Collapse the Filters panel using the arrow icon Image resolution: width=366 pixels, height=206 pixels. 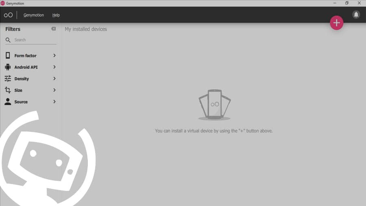click(53, 29)
